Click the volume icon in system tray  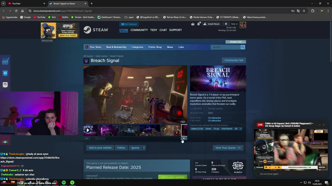[309, 183]
